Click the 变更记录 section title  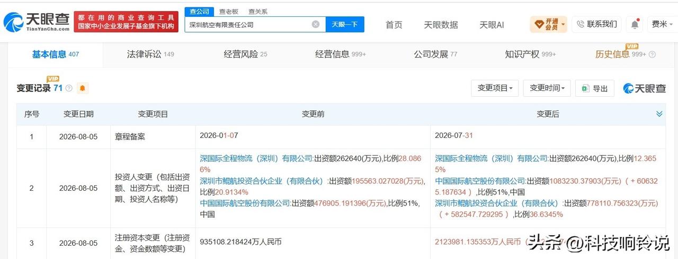coord(34,88)
